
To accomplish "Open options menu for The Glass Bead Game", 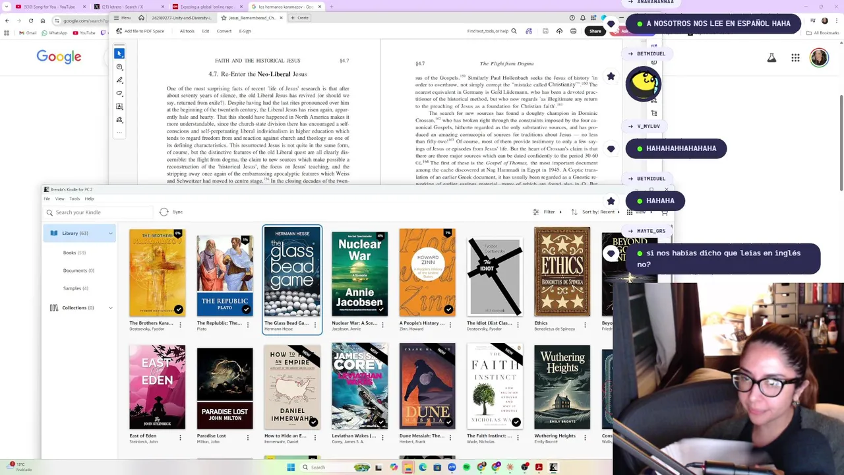I will coord(315,325).
